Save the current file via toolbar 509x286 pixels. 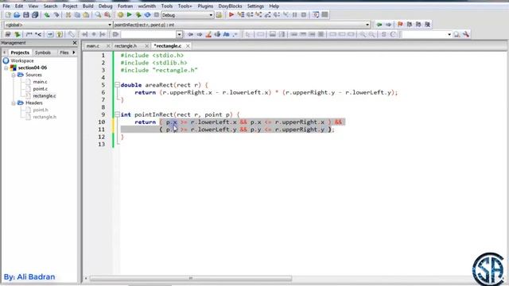[26, 15]
